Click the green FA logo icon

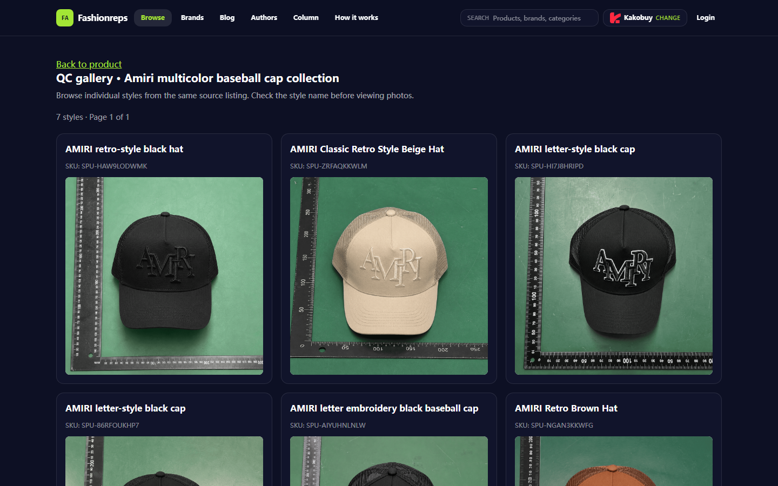click(x=65, y=18)
